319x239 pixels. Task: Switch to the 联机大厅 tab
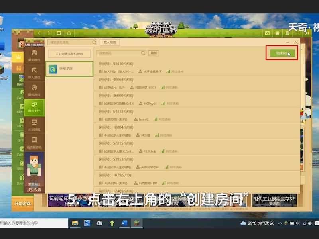[x=34, y=107]
